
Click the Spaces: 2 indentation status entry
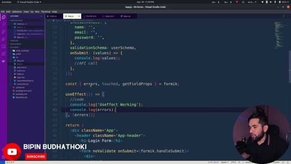(x=225, y=162)
